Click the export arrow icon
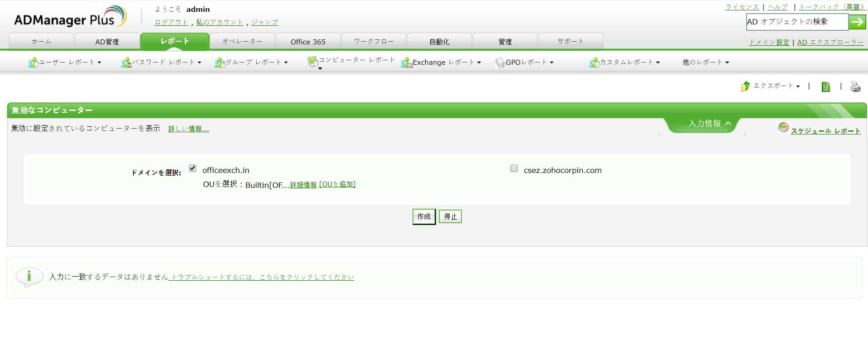868x364 pixels. tap(745, 86)
